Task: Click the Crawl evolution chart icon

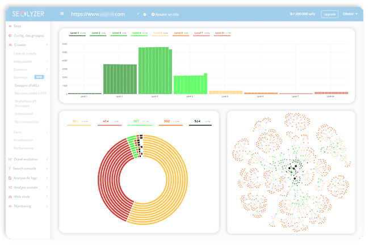Action: (10, 159)
